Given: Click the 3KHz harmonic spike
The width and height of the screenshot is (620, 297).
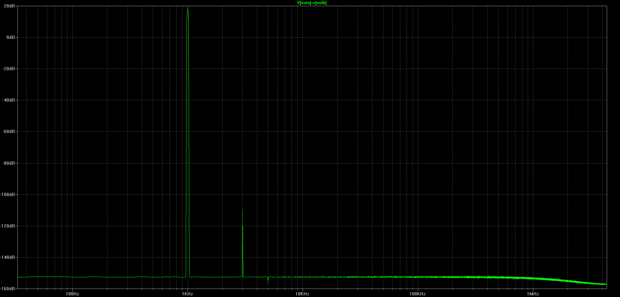Looking at the screenshot, I should [x=242, y=243].
